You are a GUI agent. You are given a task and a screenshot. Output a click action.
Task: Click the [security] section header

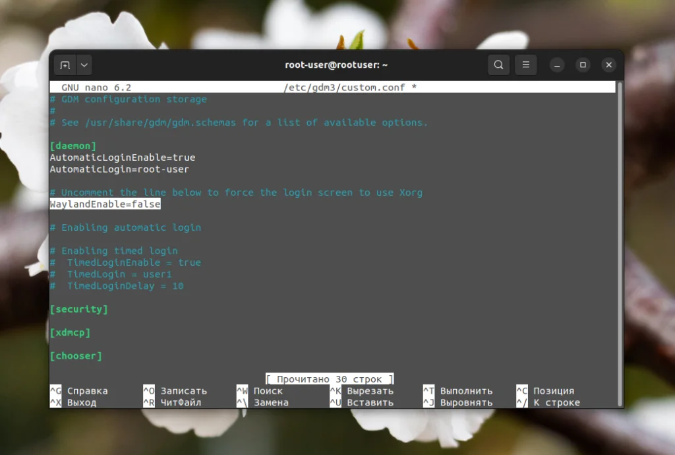(x=79, y=309)
